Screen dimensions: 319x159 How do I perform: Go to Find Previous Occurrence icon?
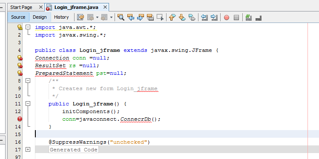[x=131, y=17]
